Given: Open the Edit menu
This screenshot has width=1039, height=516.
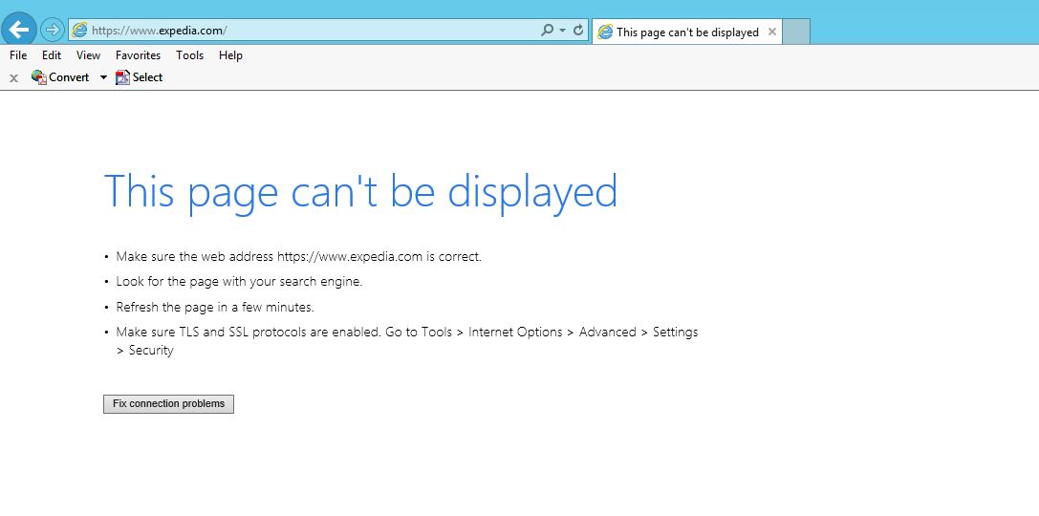Looking at the screenshot, I should coord(52,55).
